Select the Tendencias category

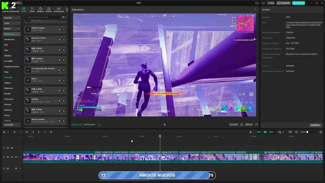[x=9, y=39]
